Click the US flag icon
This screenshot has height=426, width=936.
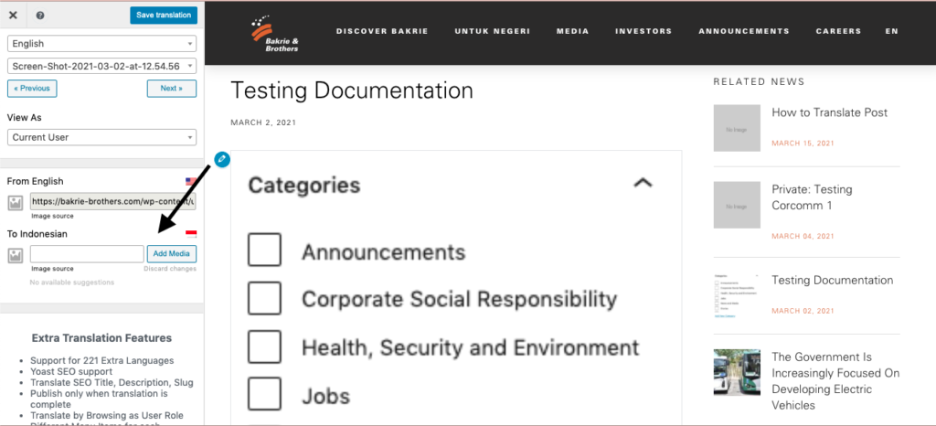[191, 181]
